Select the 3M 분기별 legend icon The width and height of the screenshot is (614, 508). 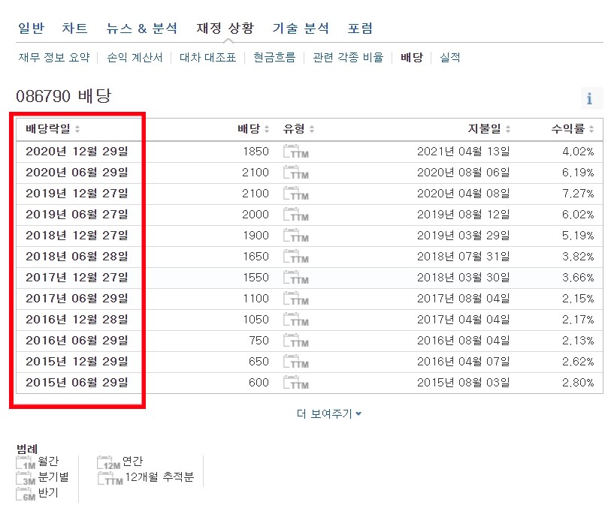[25, 478]
